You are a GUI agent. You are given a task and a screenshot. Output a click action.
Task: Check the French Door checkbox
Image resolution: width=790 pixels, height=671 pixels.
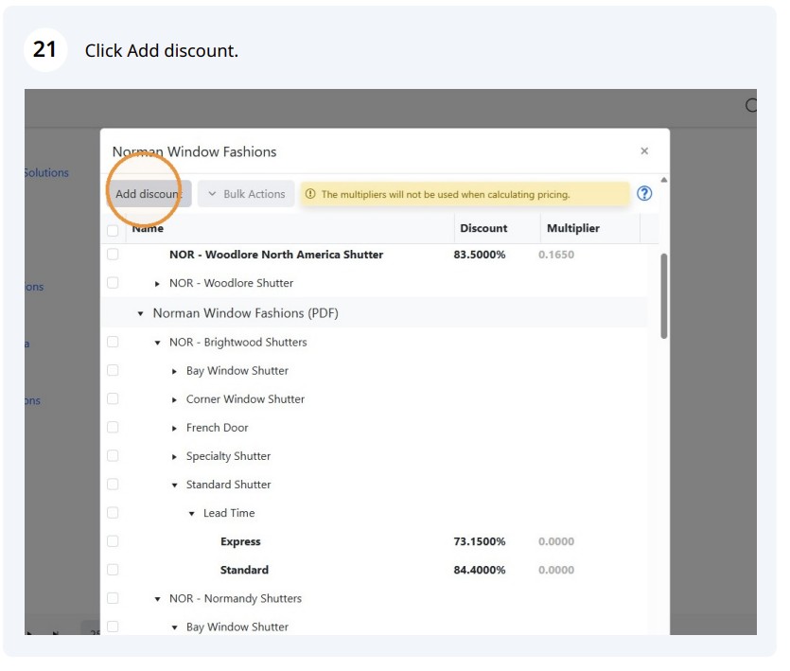[x=113, y=428]
